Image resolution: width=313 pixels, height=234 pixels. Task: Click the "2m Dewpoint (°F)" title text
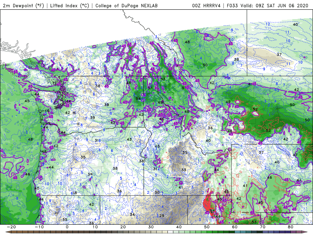coord(23,5)
